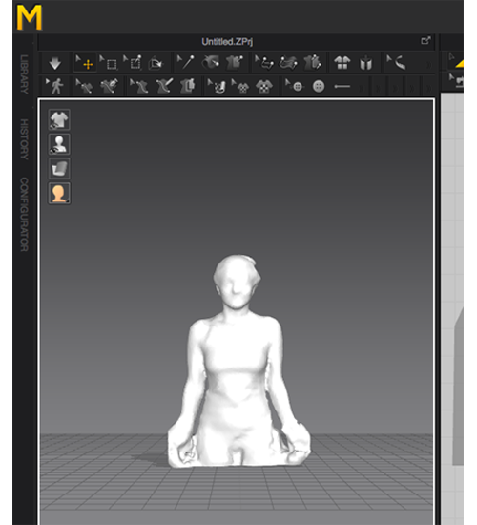Screen dimensions: 477x525
Task: Click the garment sewing tool with needle
Action: pyautogui.click(x=312, y=63)
